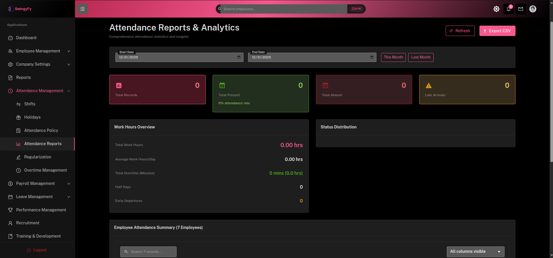Open the mail envelope icon
553x258 pixels.
point(520,9)
